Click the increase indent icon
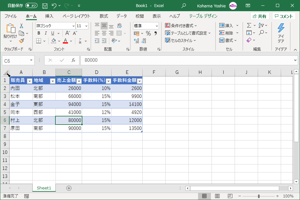 click(104, 41)
